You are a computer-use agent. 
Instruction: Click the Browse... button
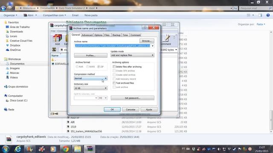tap(147, 41)
